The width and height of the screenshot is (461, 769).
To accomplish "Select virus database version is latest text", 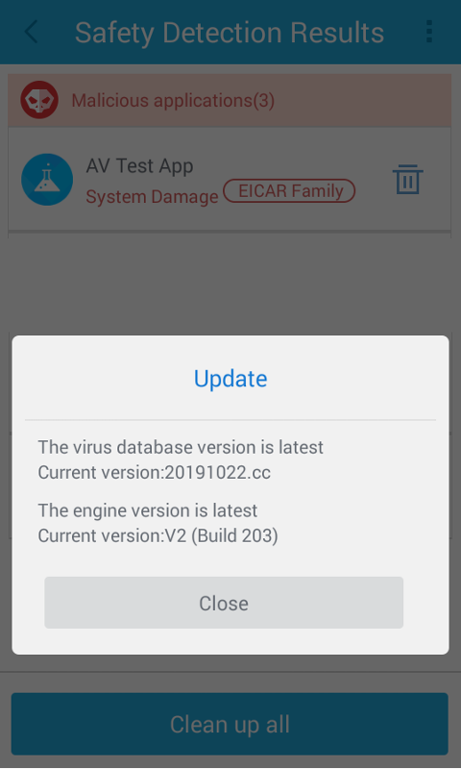I will [181, 447].
